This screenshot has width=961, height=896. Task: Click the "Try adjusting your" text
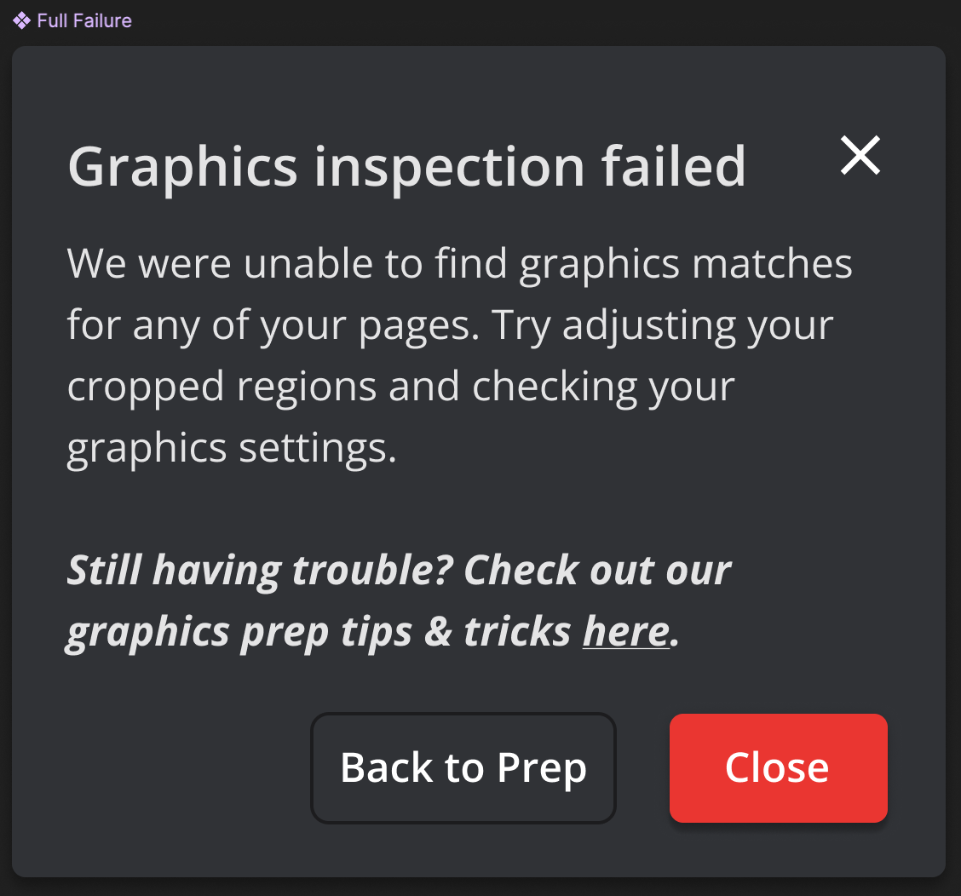[662, 325]
